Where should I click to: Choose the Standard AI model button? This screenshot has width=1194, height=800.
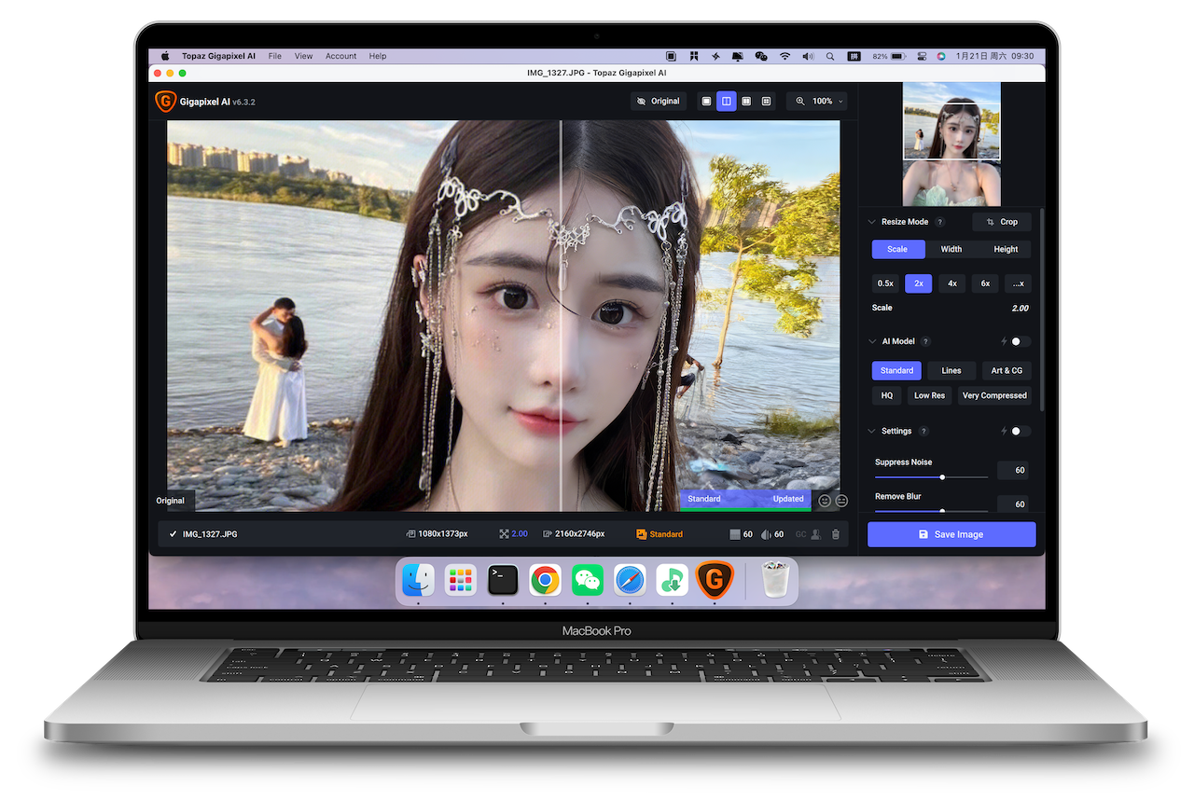(897, 370)
